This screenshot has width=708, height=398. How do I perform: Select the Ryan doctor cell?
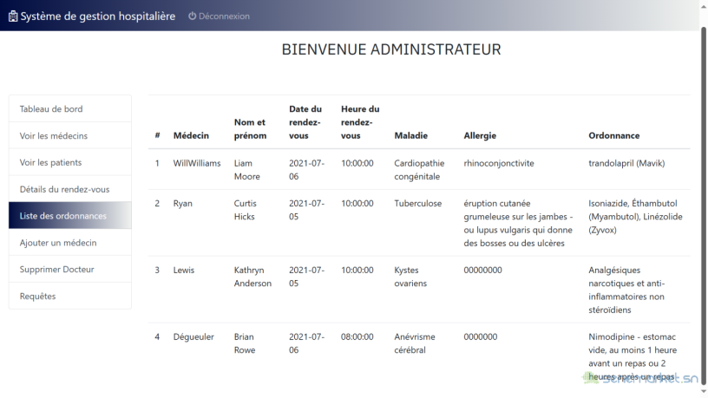pyautogui.click(x=183, y=203)
